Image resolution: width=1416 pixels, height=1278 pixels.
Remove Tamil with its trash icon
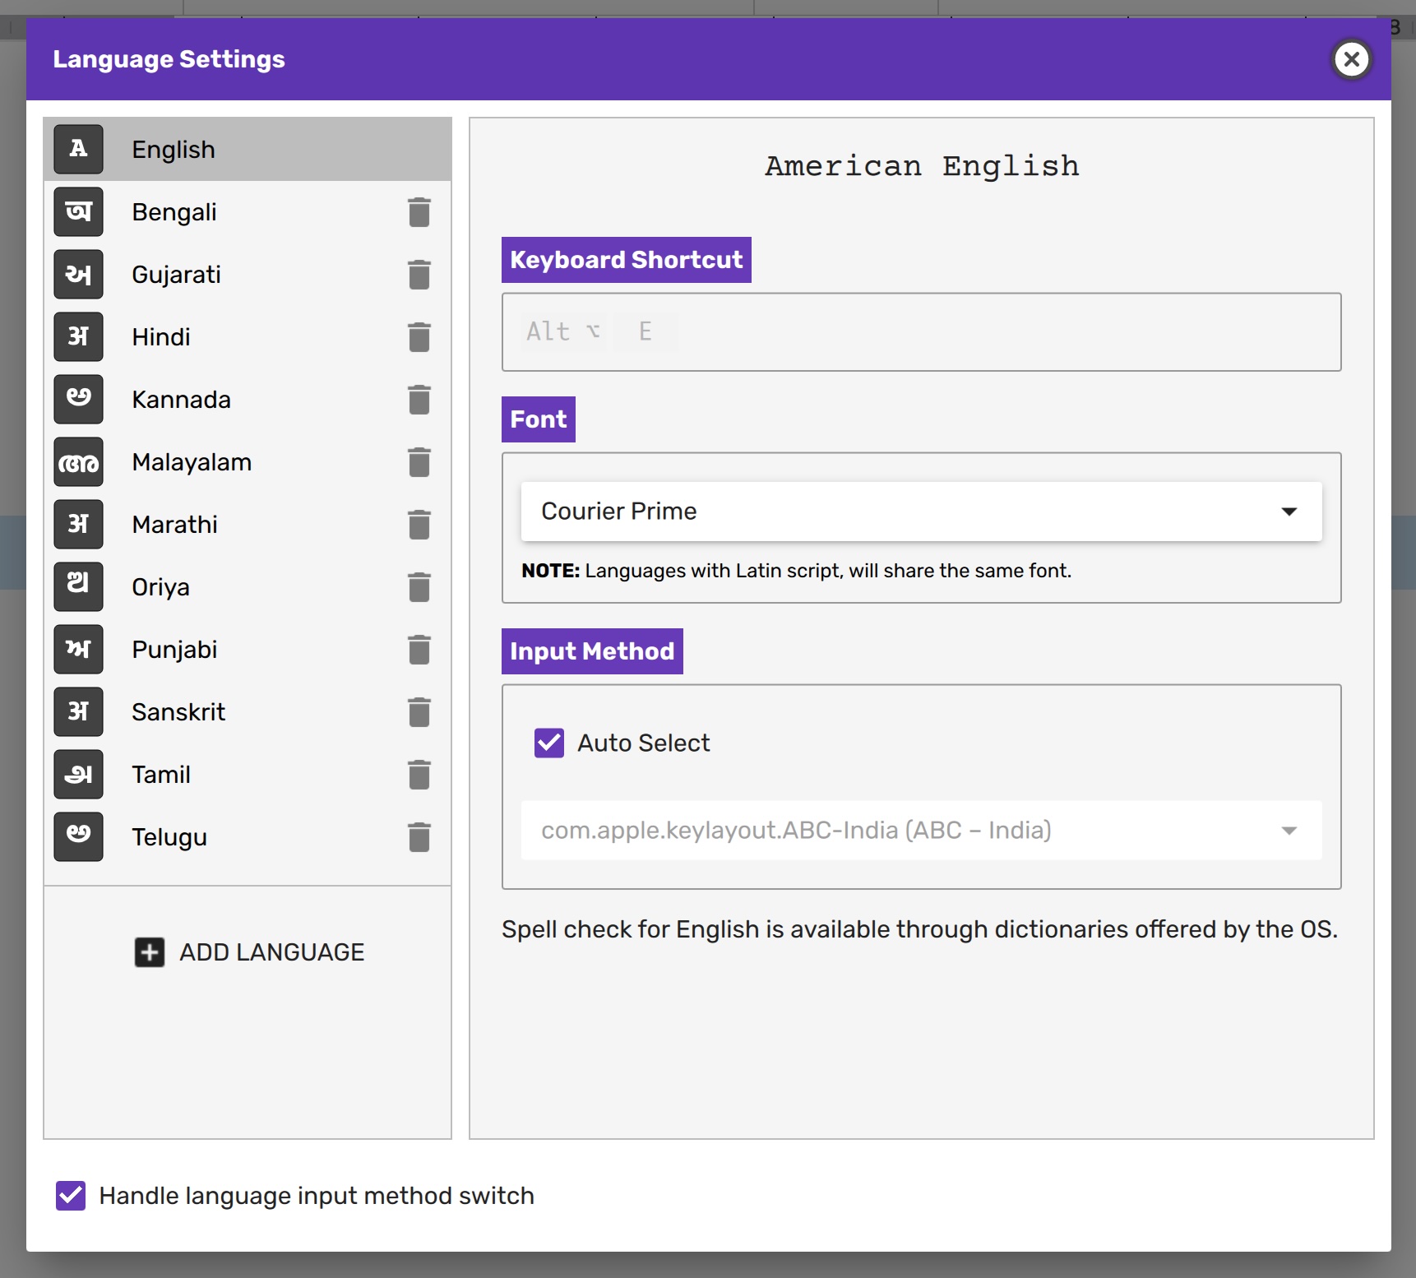419,775
